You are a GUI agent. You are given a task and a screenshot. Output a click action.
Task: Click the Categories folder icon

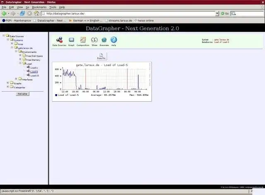(x=12, y=87)
